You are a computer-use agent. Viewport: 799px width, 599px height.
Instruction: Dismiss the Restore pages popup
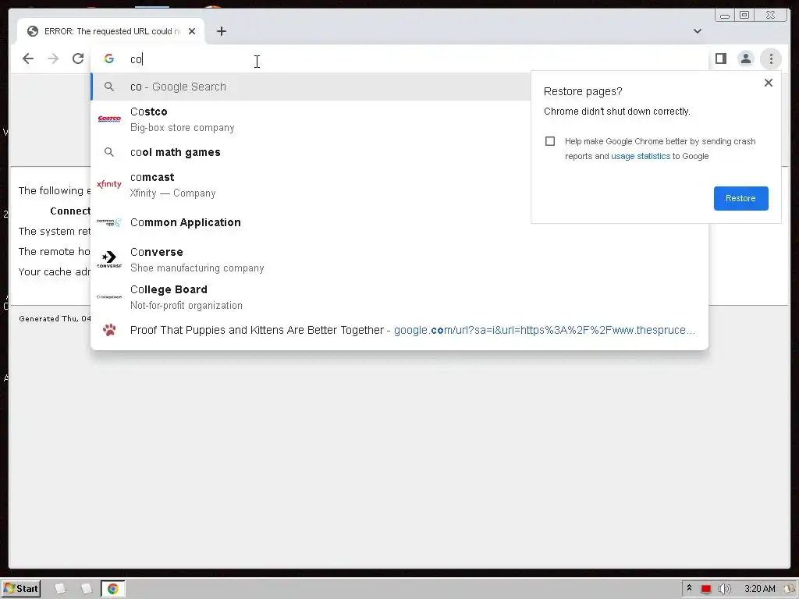[769, 83]
